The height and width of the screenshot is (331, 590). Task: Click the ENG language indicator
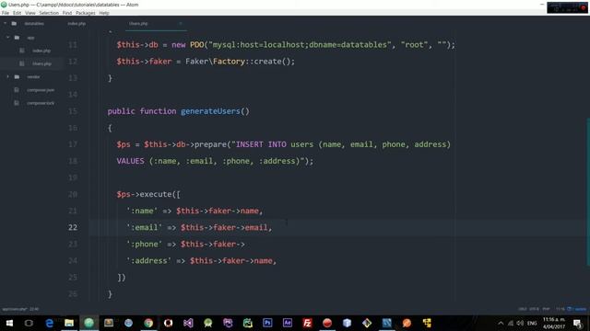[x=532, y=323]
